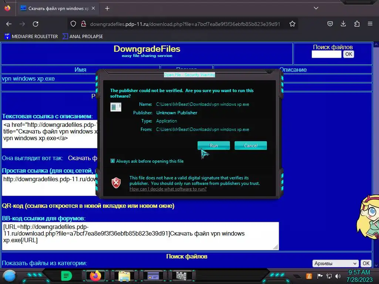Click the top file search input field

point(326,54)
